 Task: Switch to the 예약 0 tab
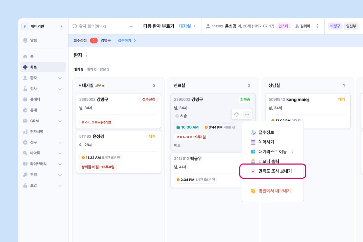[x=91, y=69]
